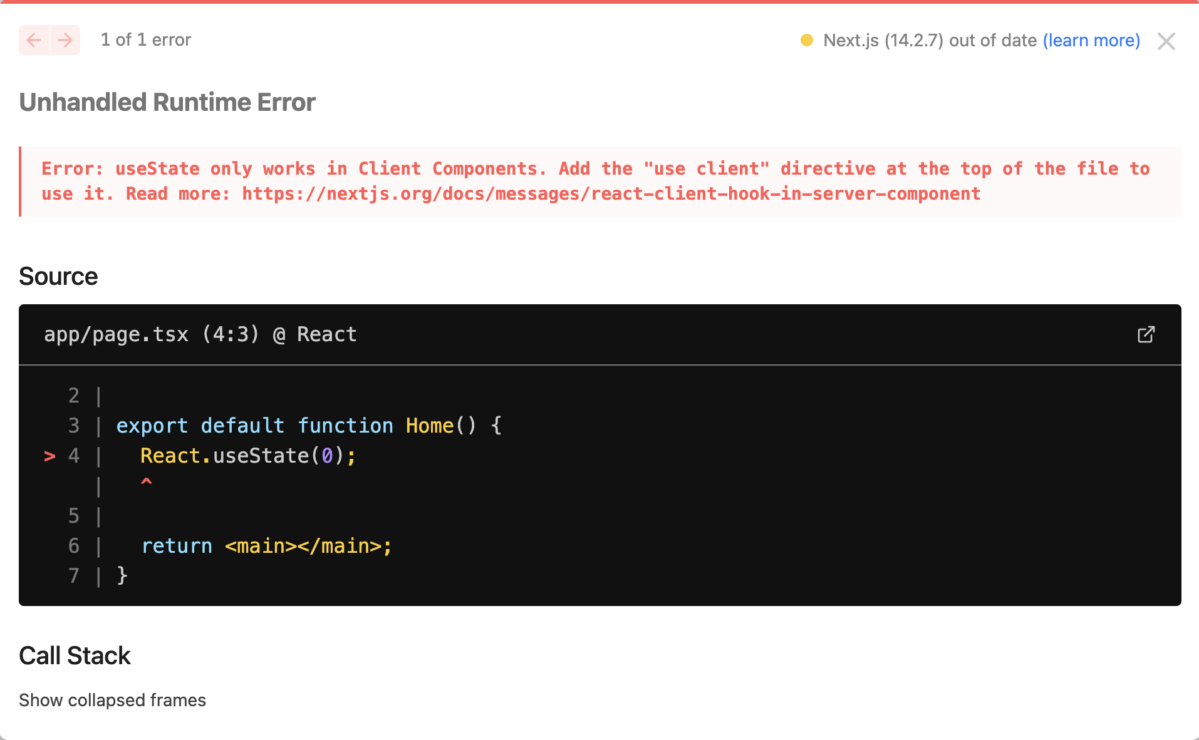The height and width of the screenshot is (740, 1199).
Task: Click the Source section heading
Action: coord(58,275)
